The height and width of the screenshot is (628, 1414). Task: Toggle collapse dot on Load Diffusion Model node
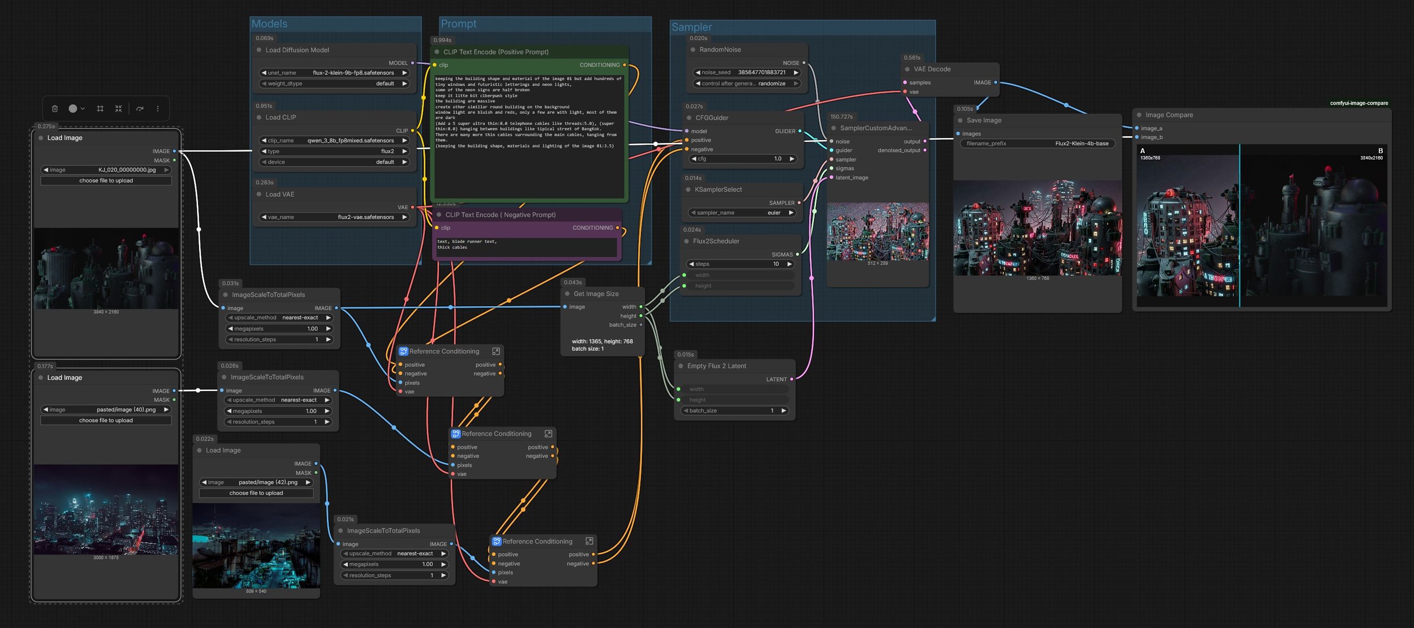coord(259,50)
